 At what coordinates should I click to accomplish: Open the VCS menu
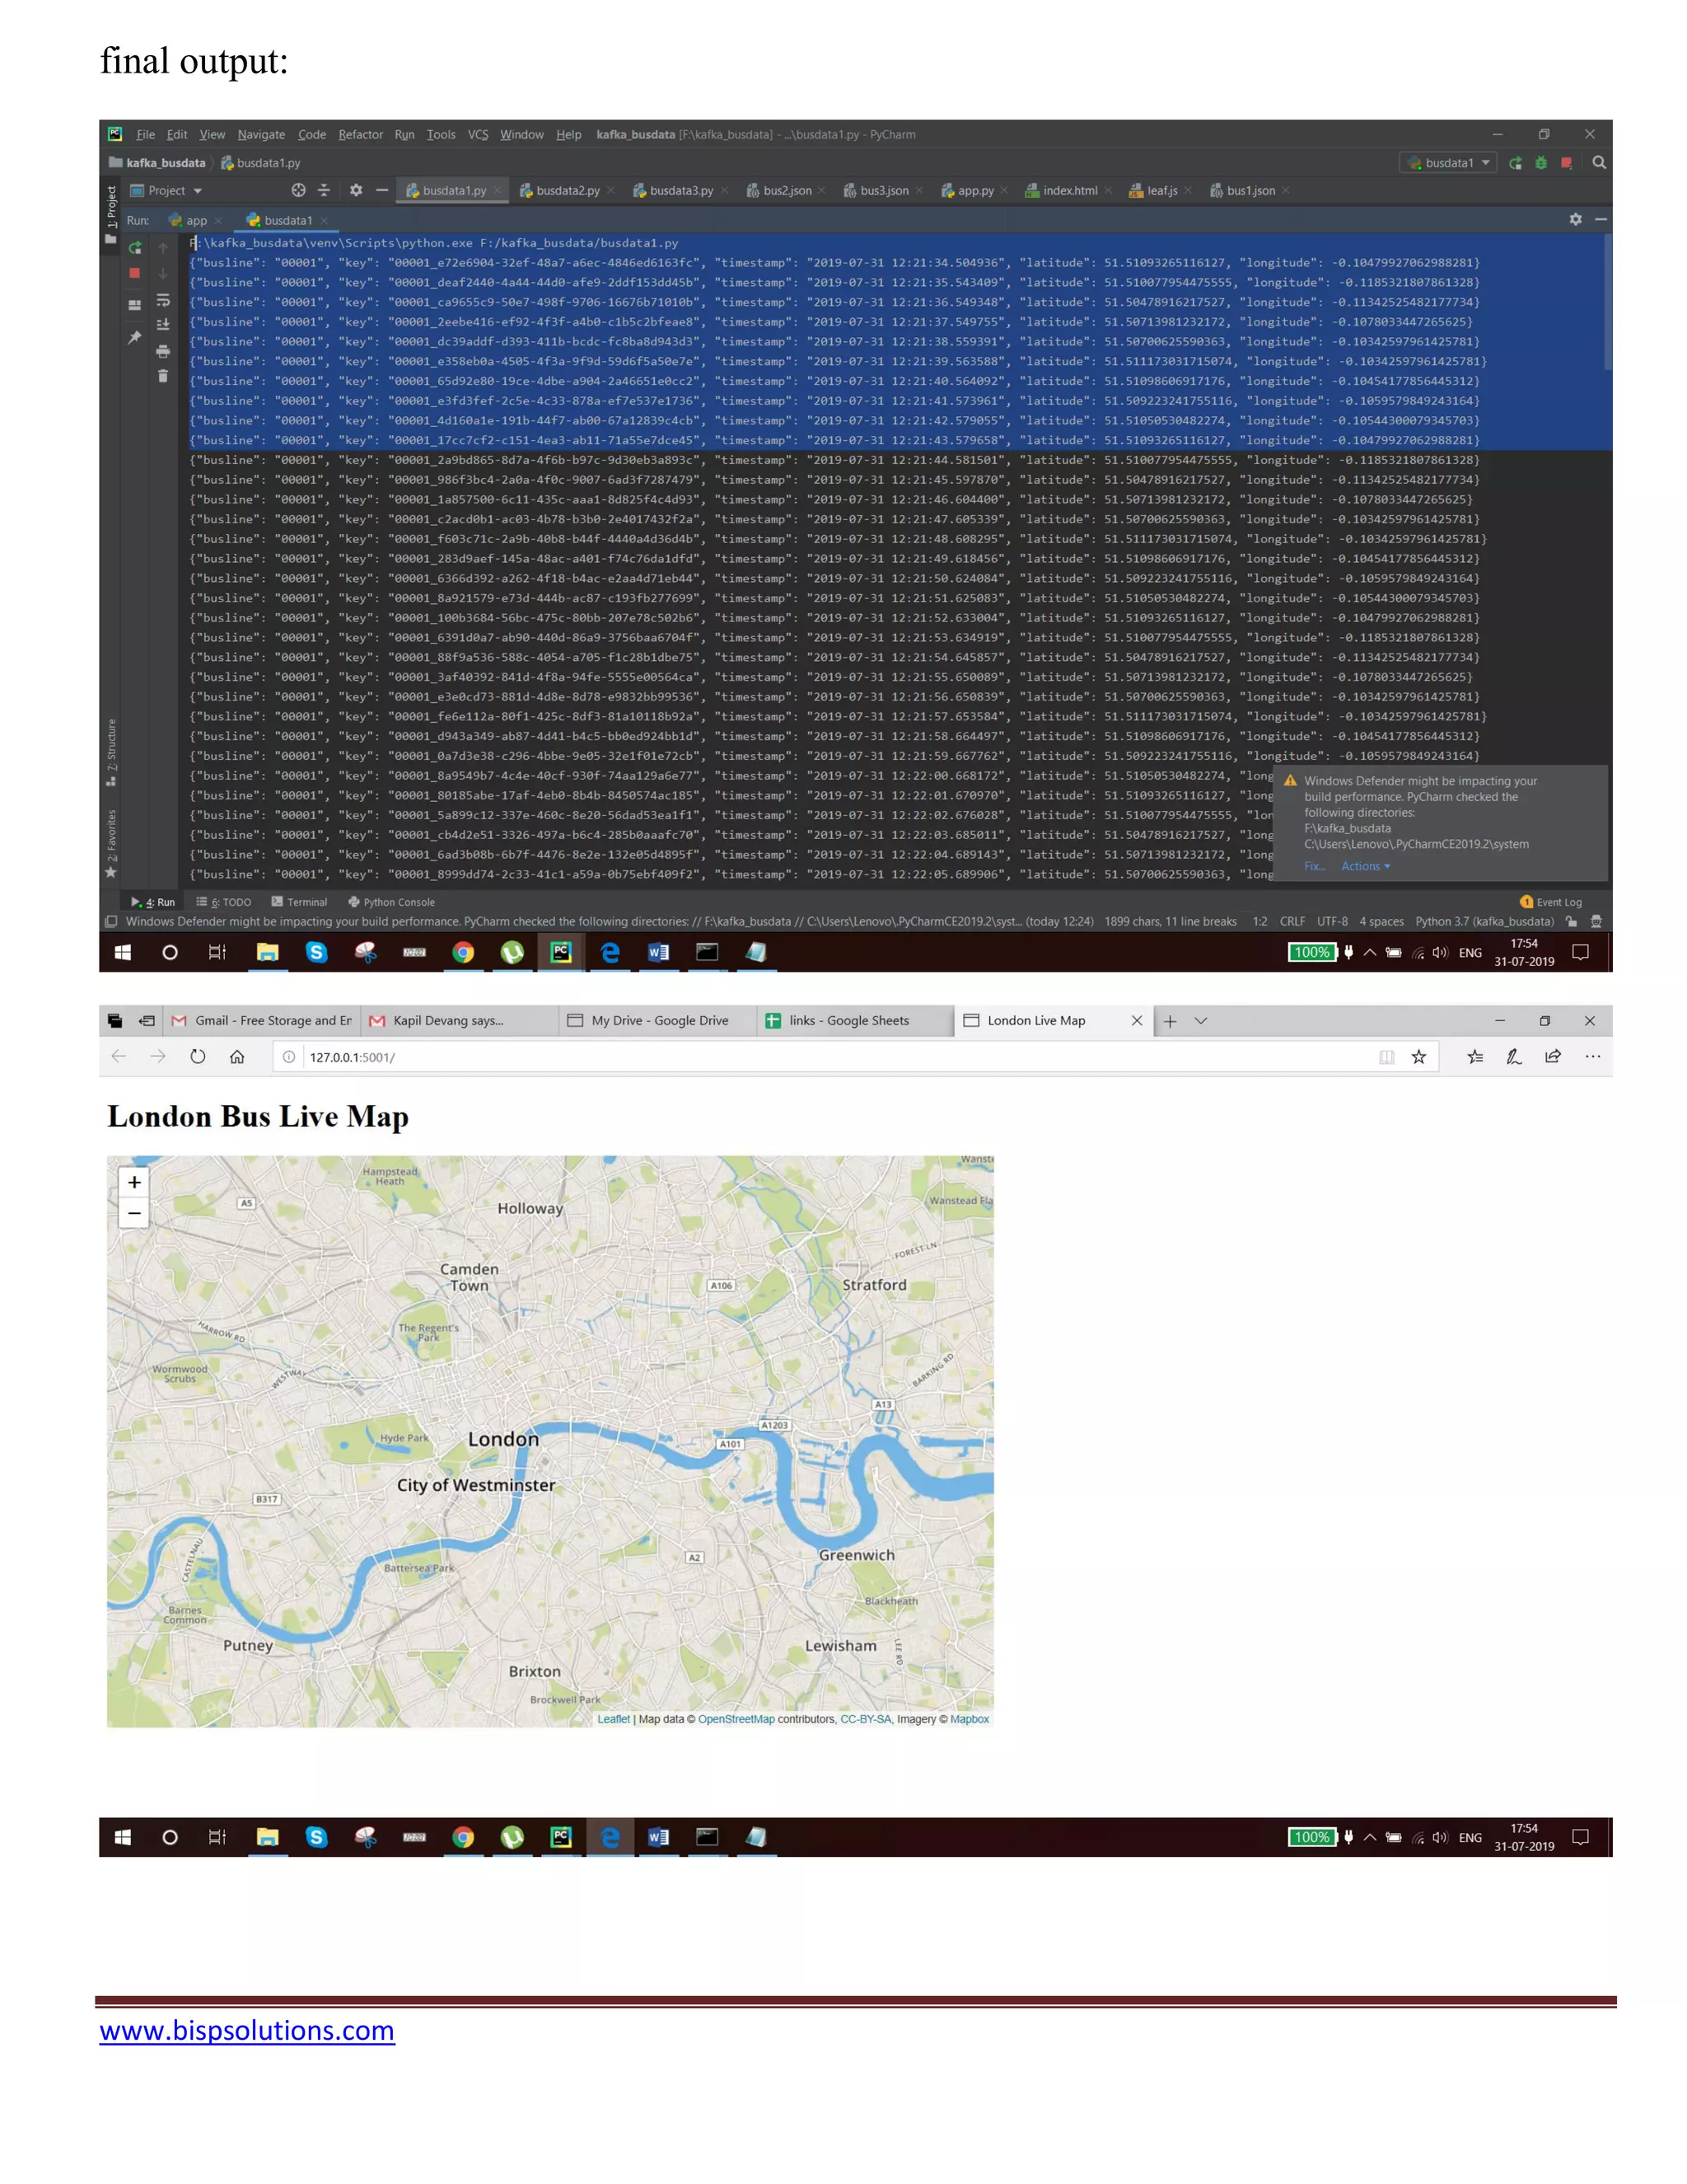tap(478, 134)
